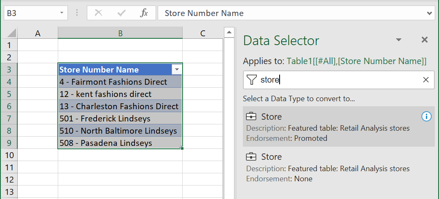Select column A header
Screen dimensions: 439x199
pos(38,33)
